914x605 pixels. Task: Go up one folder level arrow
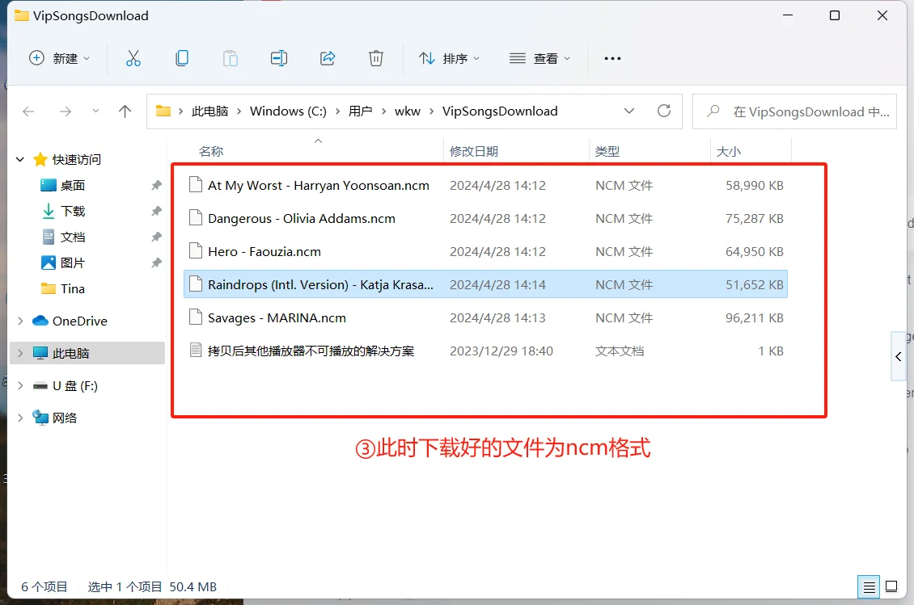(125, 111)
